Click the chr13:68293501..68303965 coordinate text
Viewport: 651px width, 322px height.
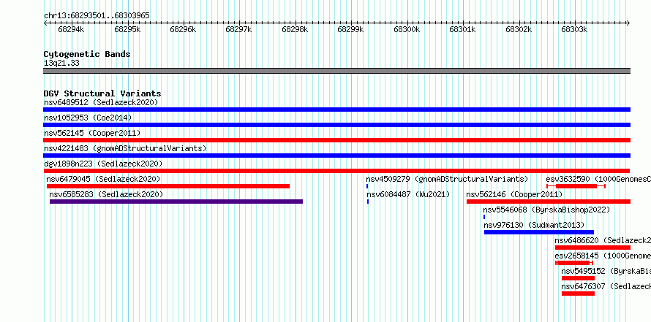97,15
